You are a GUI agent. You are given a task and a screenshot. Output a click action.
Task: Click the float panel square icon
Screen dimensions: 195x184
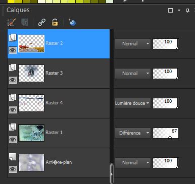click(170, 11)
